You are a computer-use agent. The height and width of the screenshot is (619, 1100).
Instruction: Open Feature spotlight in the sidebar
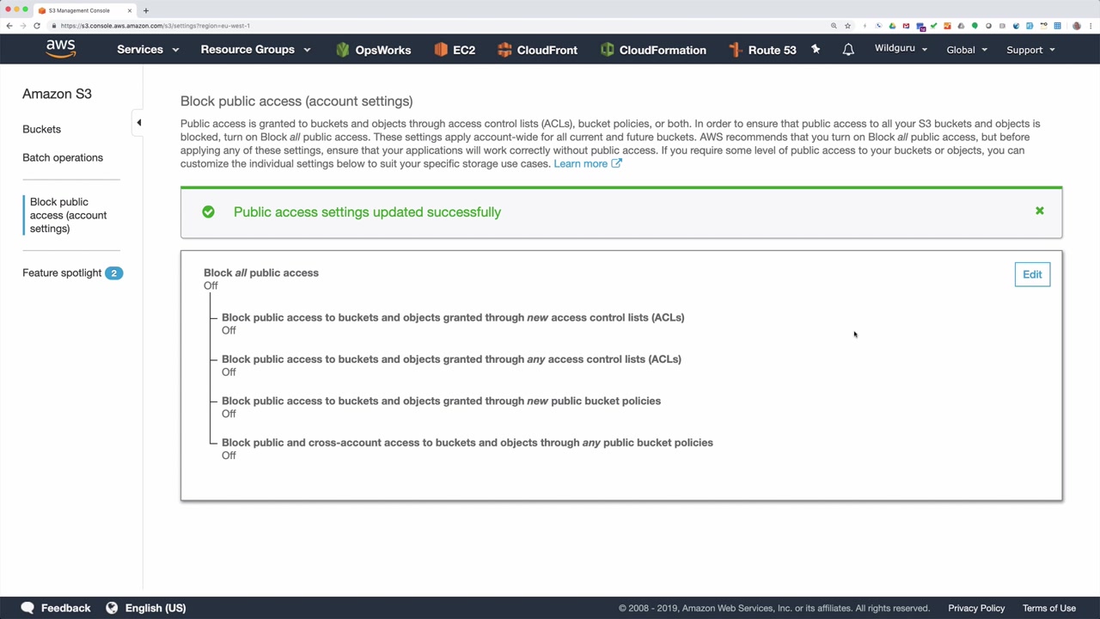pos(62,273)
